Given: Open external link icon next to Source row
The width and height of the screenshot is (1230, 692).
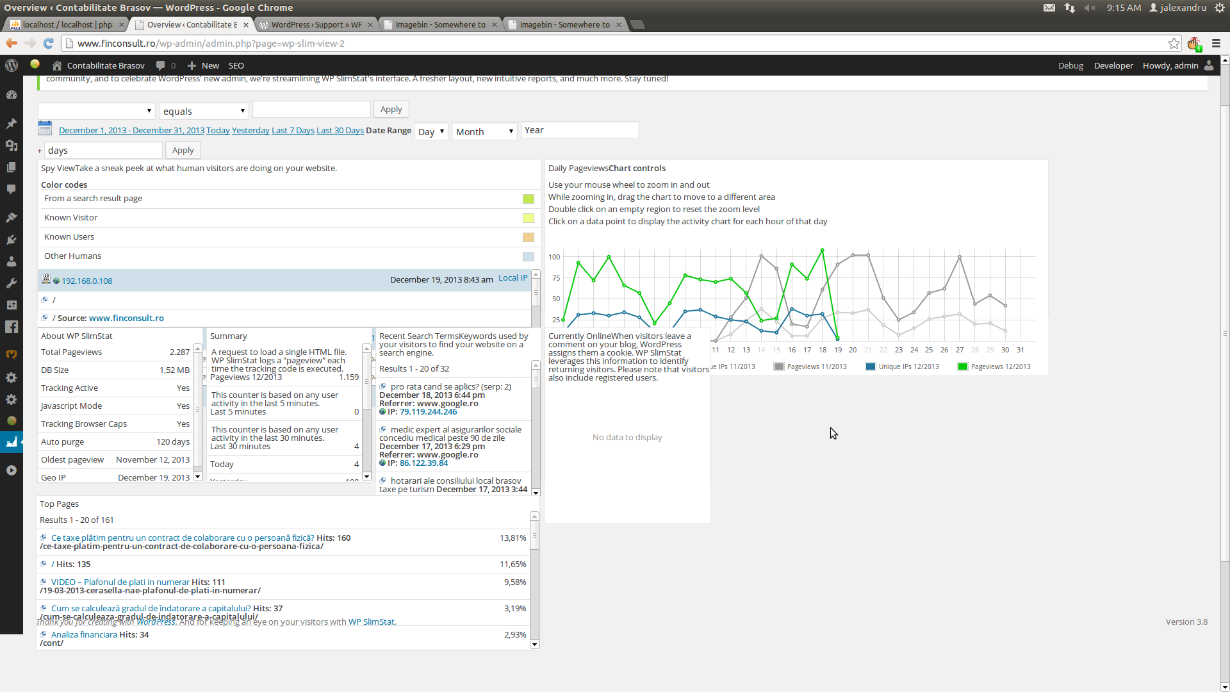Looking at the screenshot, I should coord(45,318).
